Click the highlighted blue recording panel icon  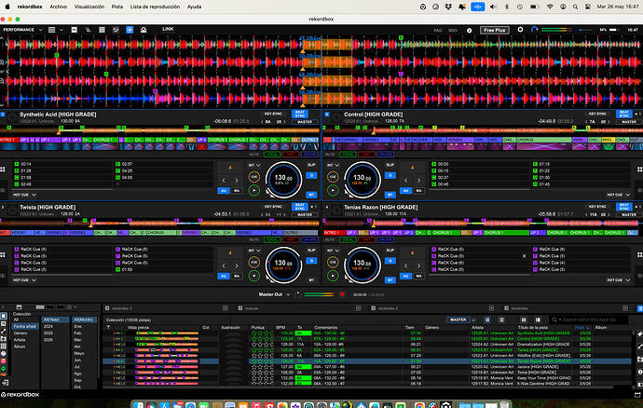[130, 30]
